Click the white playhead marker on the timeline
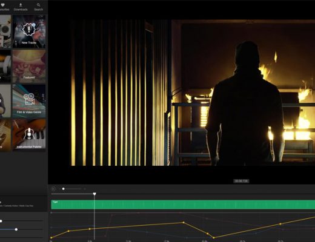 click(x=94, y=194)
